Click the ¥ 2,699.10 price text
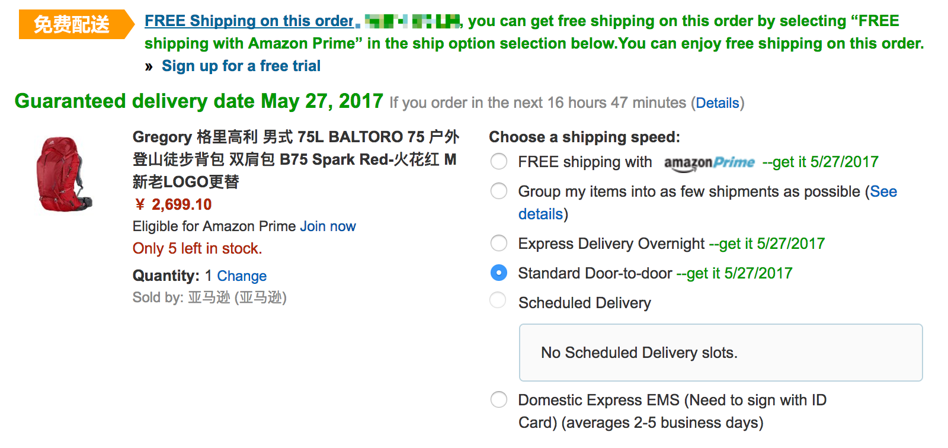This screenshot has height=448, width=948. (x=173, y=204)
